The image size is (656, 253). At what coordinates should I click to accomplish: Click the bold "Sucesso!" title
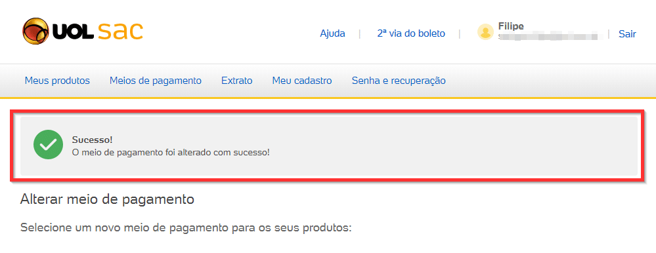tap(92, 140)
